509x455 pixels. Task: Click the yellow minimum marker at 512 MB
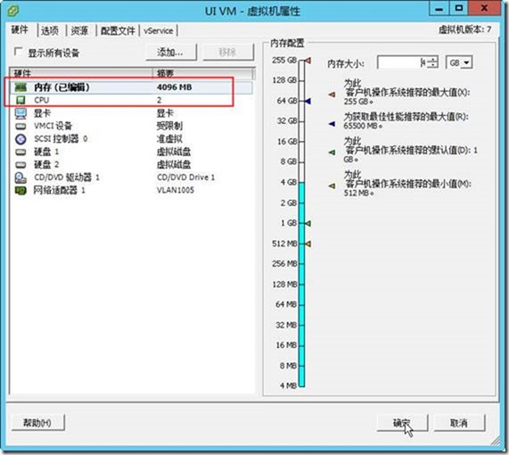(x=308, y=244)
